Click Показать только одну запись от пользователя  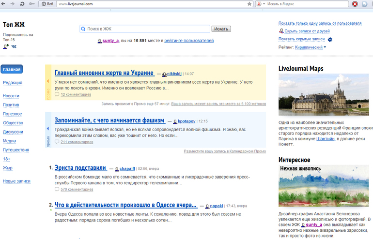320,23
